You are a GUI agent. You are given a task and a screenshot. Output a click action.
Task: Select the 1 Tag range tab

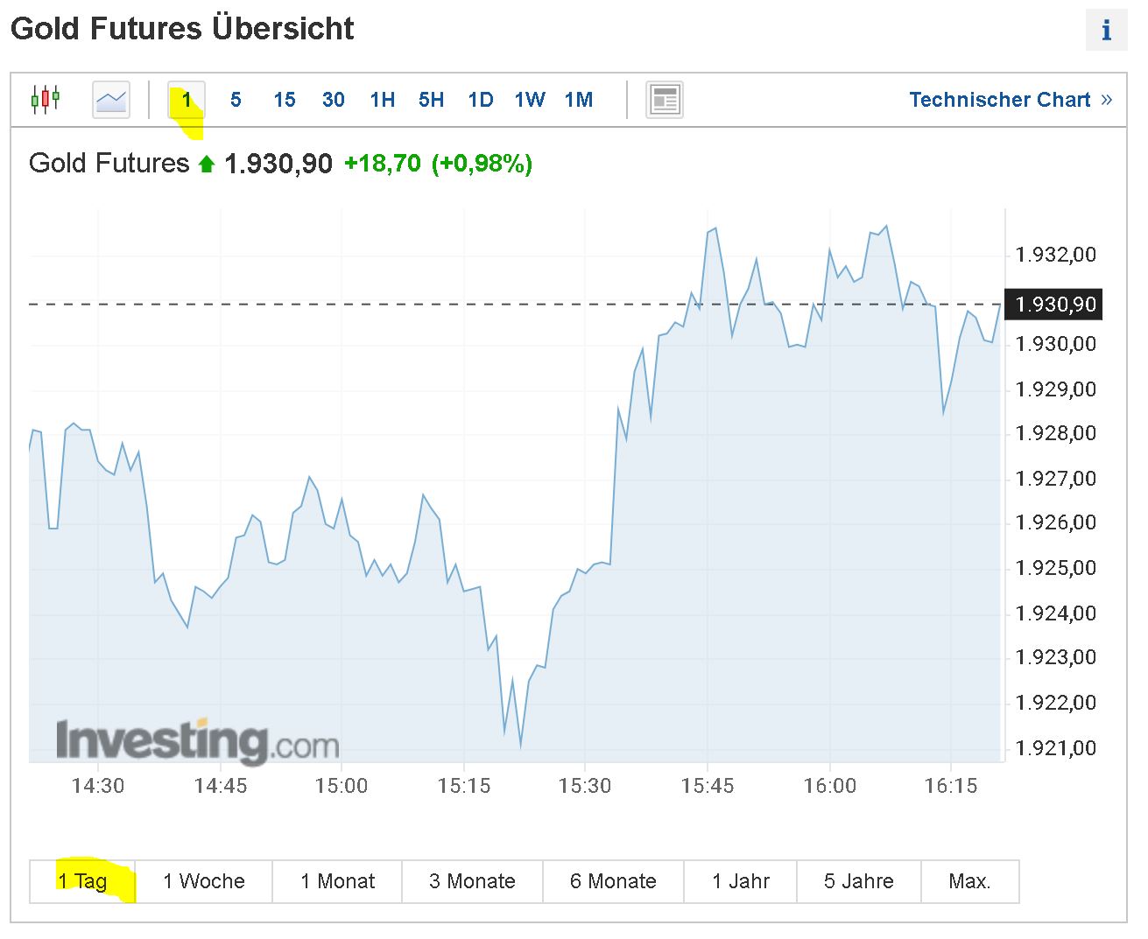pos(82,881)
